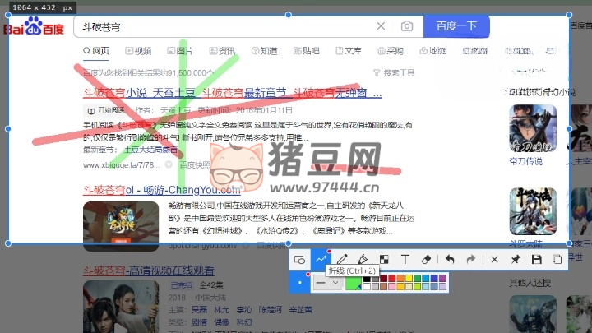This screenshot has height=333, width=592.
Task: Select the mosaic blur tool
Action: click(x=384, y=259)
